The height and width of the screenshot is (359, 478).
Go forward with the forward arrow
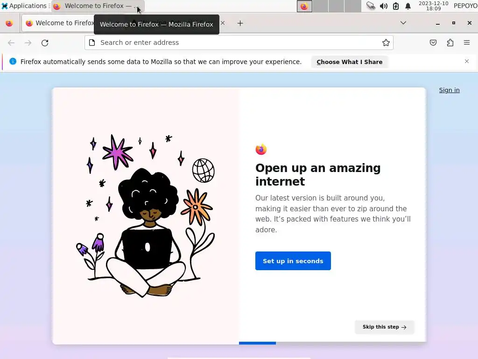click(28, 43)
